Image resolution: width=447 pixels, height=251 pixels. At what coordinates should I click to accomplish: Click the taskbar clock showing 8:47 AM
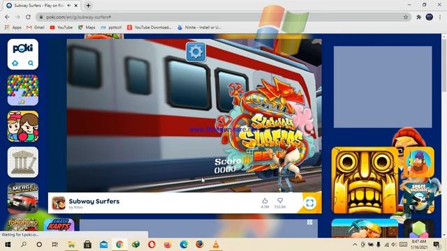point(419,245)
